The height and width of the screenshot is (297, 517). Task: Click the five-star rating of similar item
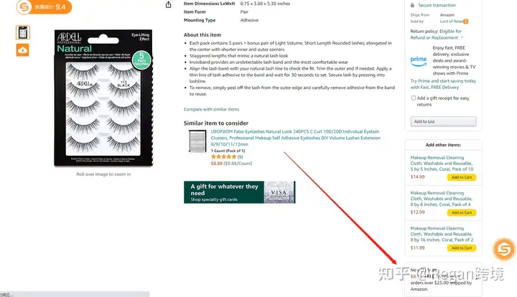(223, 156)
